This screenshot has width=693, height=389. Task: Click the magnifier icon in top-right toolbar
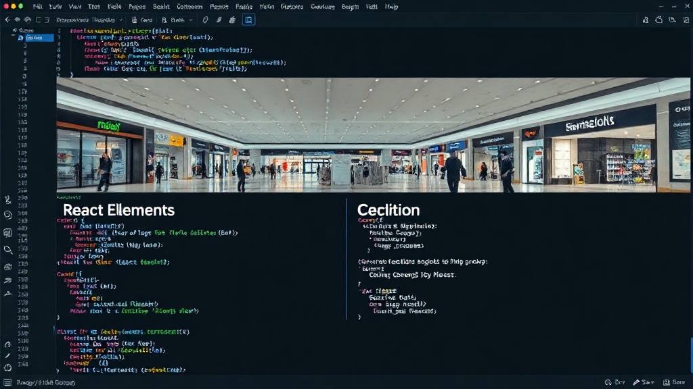672,20
